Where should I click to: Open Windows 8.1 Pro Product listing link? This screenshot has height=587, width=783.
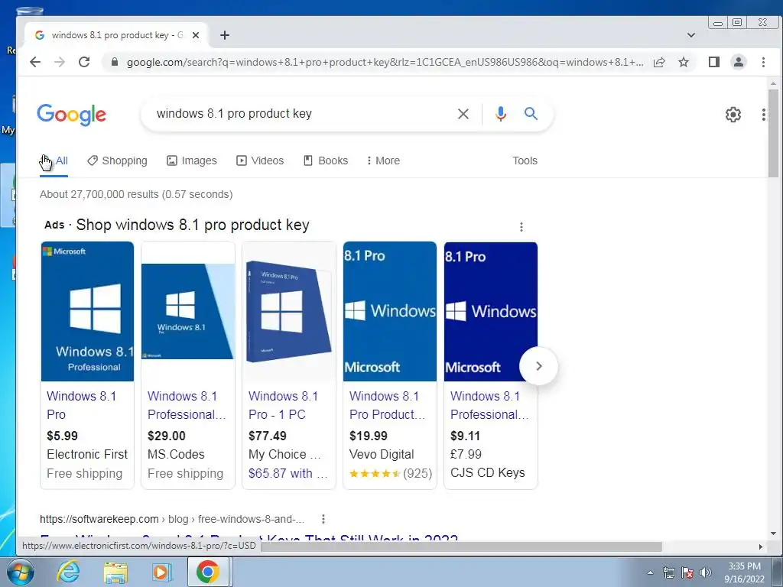click(x=387, y=405)
